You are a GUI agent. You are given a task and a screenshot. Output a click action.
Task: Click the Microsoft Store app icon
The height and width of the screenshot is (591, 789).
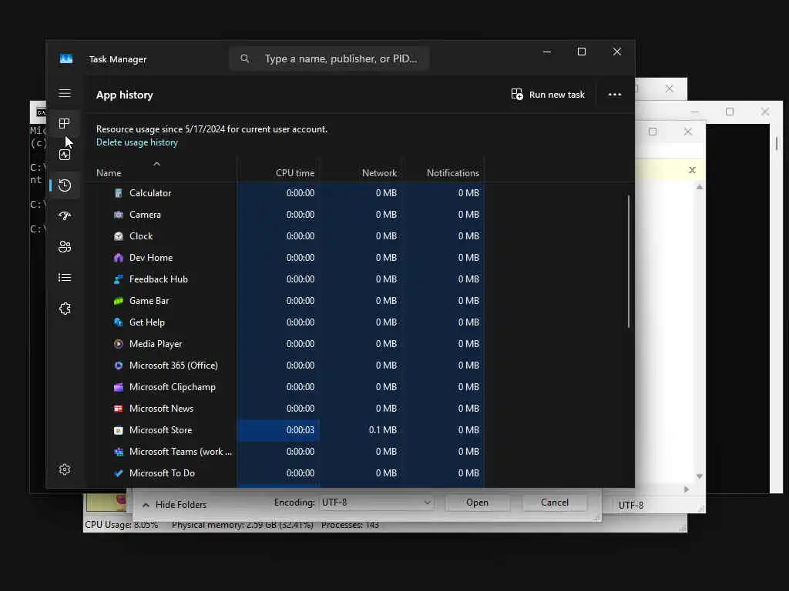118,430
